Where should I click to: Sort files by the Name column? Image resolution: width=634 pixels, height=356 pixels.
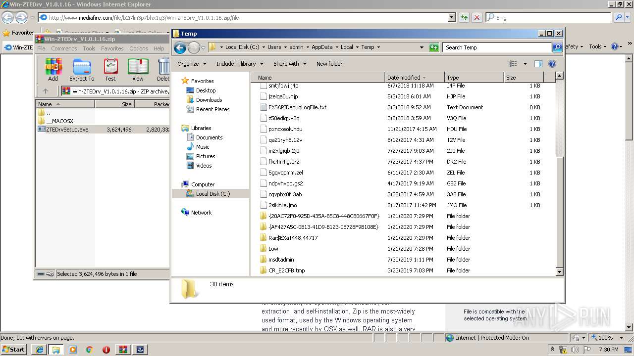point(318,78)
